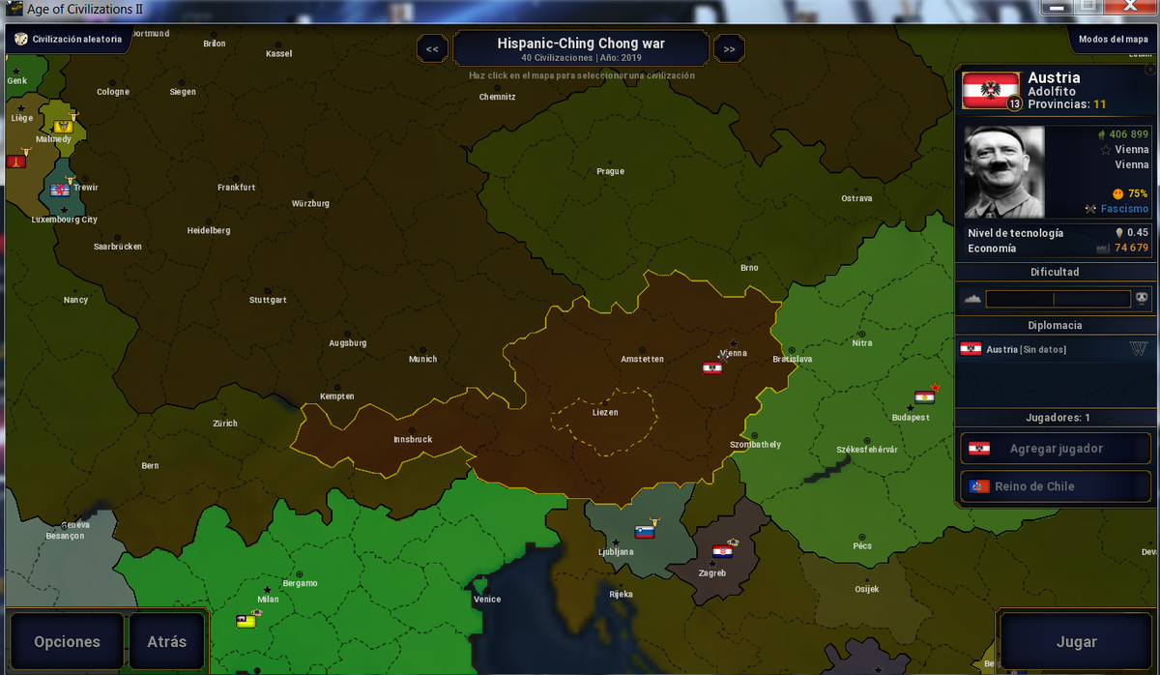Click the Jugadores: 1 header

[1056, 418]
